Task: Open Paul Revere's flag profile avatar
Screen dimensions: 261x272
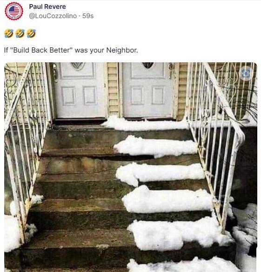Action: pyautogui.click(x=14, y=11)
